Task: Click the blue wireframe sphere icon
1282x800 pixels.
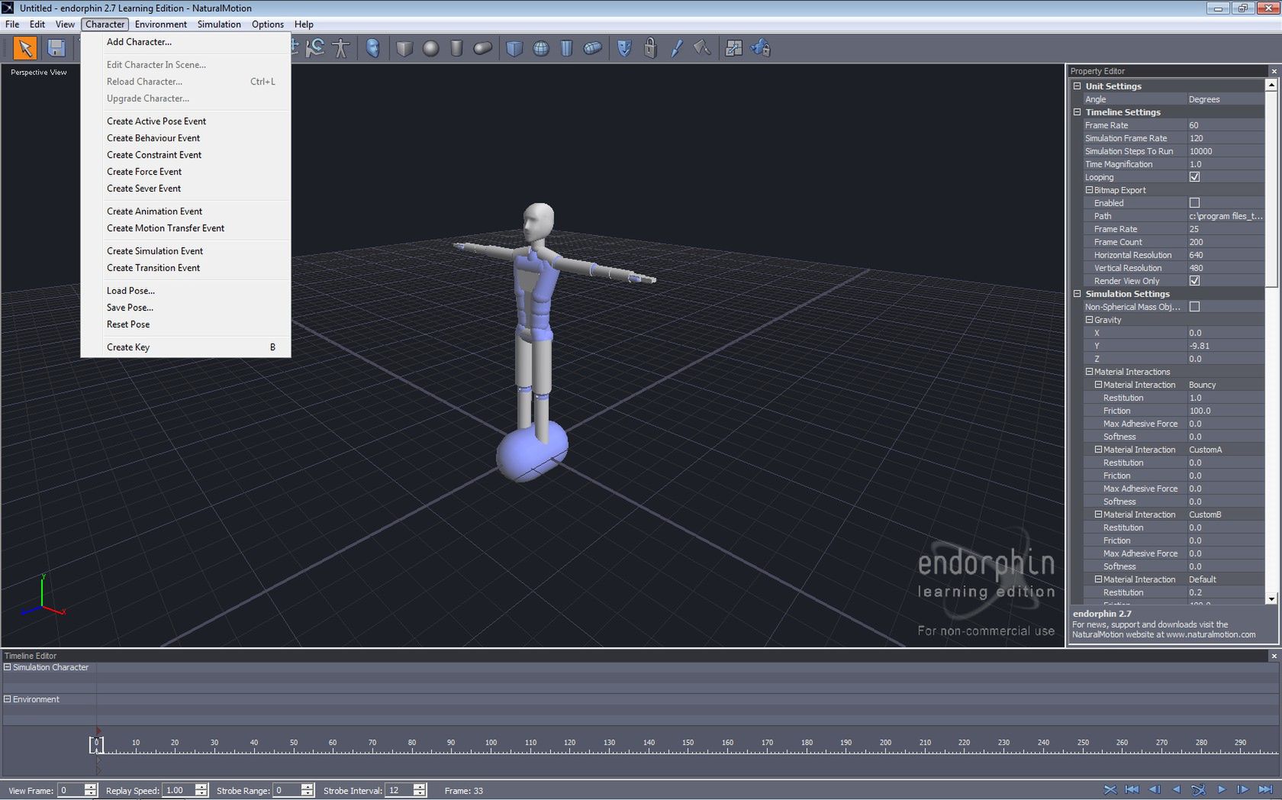Action: 541,48
